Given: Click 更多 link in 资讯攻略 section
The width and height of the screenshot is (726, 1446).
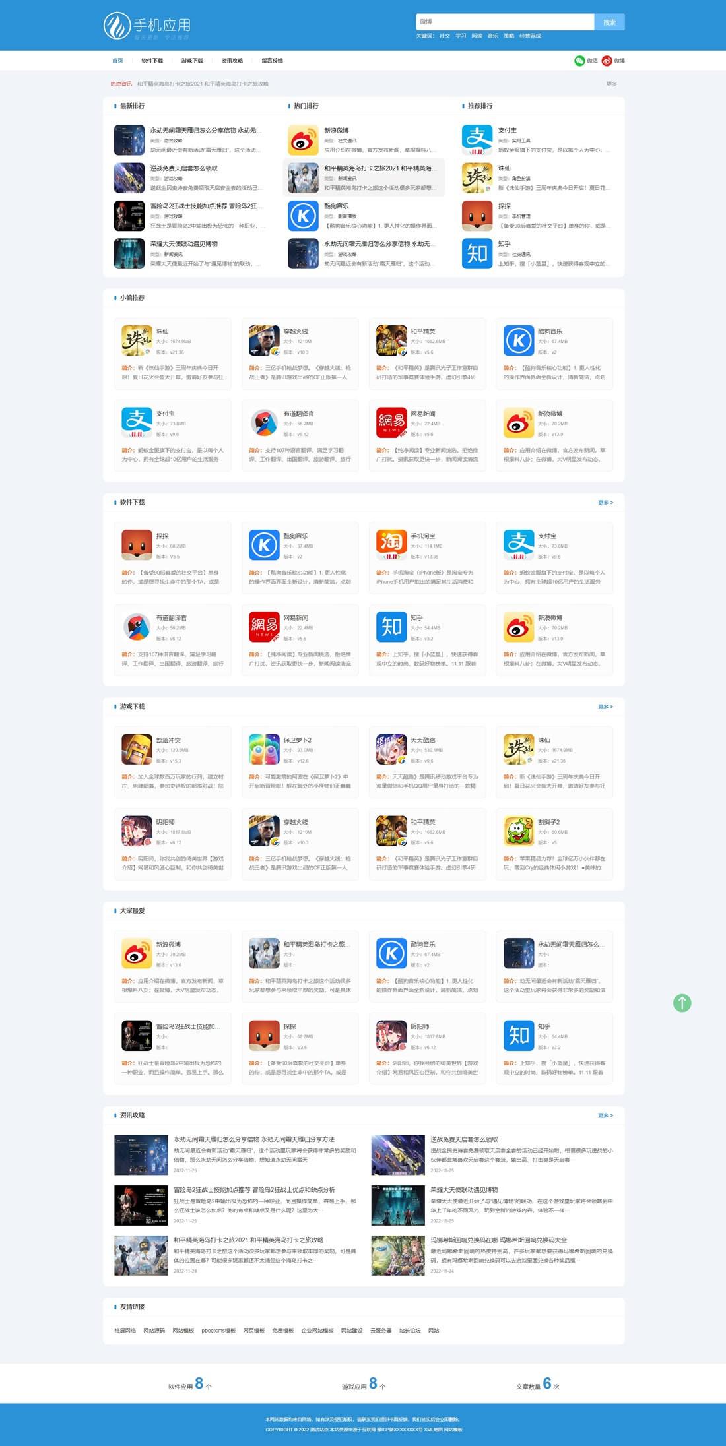Looking at the screenshot, I should [x=605, y=1116].
